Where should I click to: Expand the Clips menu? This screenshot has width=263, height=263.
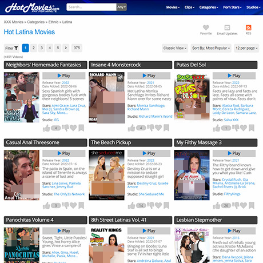click(x=189, y=7)
